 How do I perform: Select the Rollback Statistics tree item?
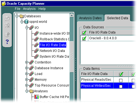[x=54, y=39]
